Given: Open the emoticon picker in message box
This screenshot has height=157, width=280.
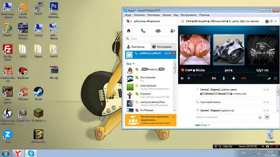Looking at the screenshot, I should 260,117.
